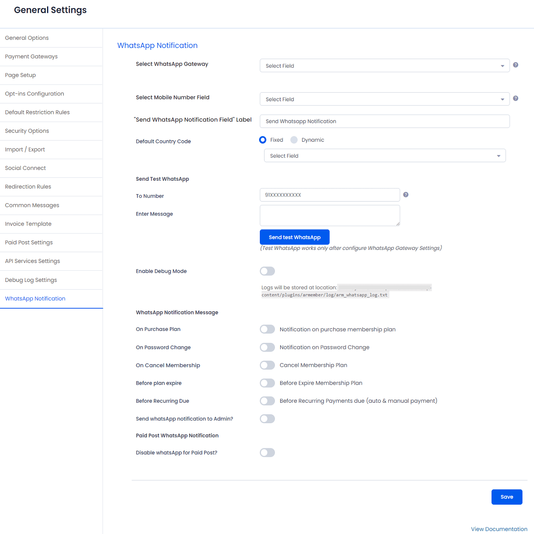Toggle Disable whatsApp for Paid Post
Image resolution: width=534 pixels, height=534 pixels.
[x=267, y=453]
